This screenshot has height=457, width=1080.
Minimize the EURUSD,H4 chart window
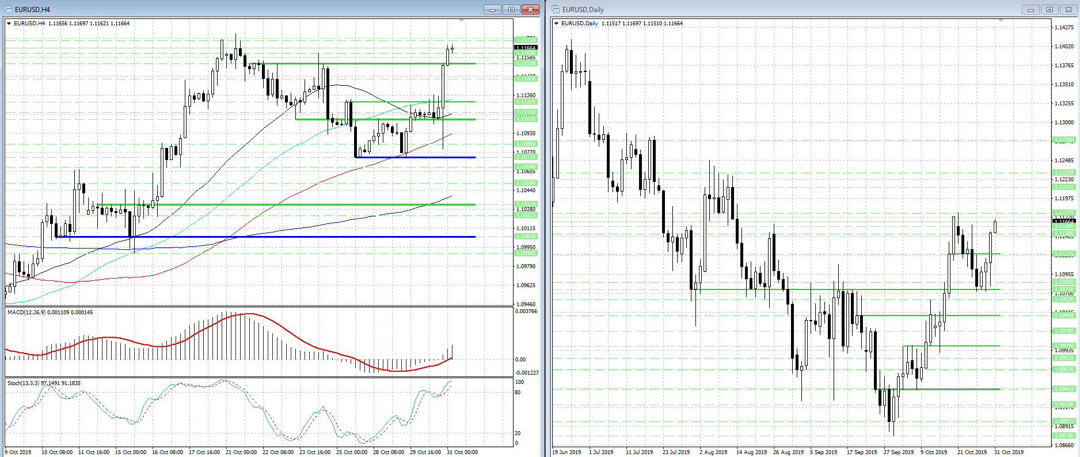(492, 9)
